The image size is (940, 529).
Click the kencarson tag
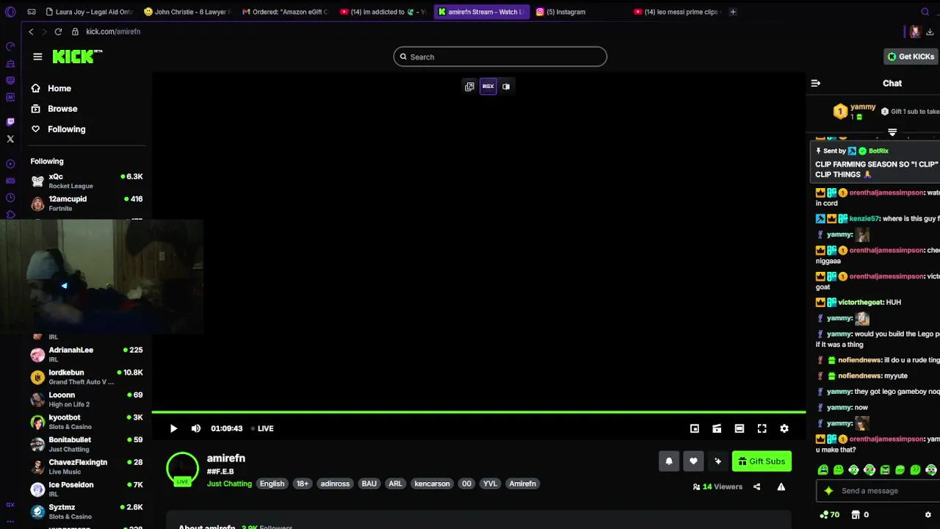click(432, 483)
